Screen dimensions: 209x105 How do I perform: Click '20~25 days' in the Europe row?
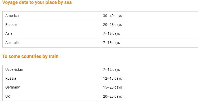pyautogui.click(x=112, y=25)
